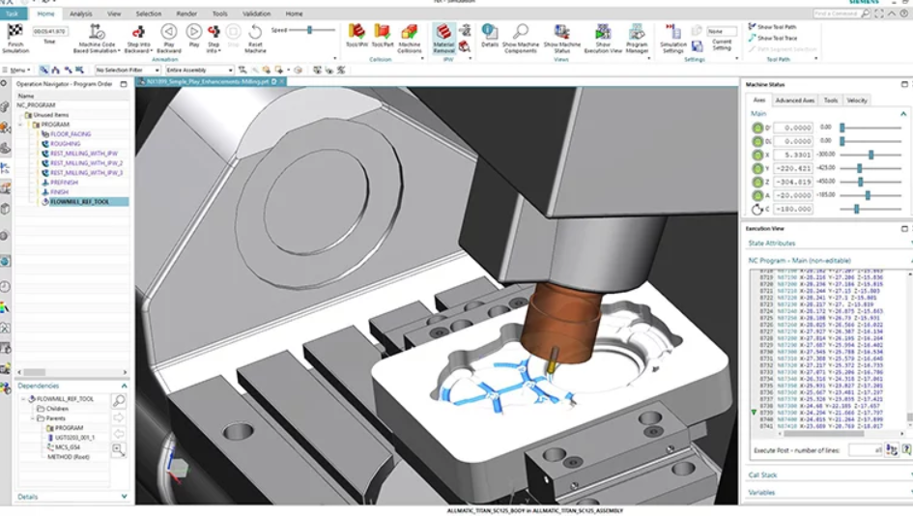
Task: Click the X axis position slider
Action: tap(870, 155)
